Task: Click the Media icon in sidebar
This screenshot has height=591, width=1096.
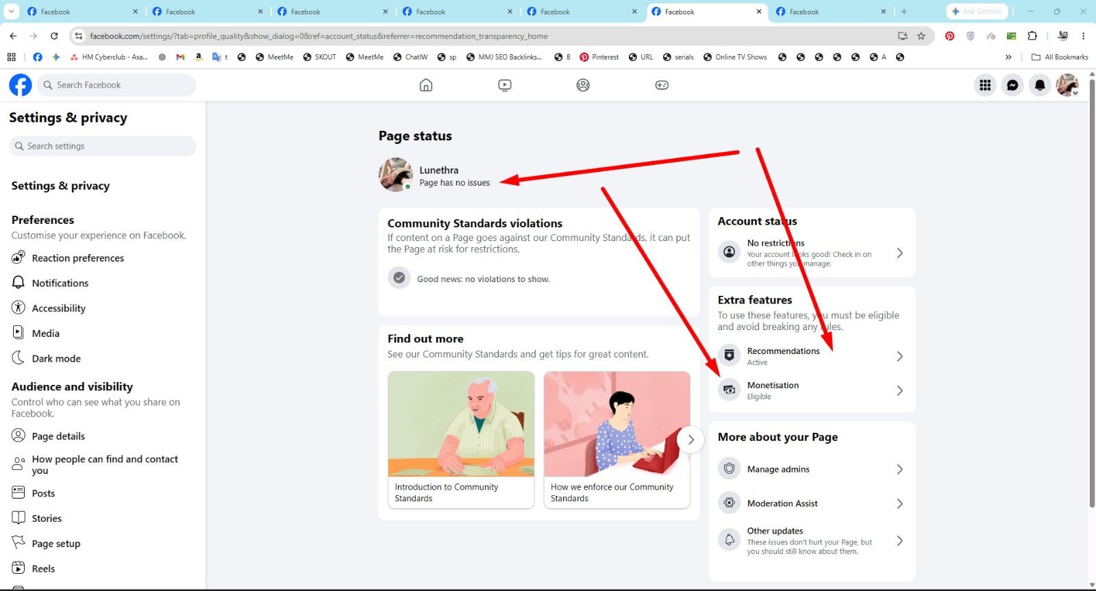Action: [x=18, y=333]
